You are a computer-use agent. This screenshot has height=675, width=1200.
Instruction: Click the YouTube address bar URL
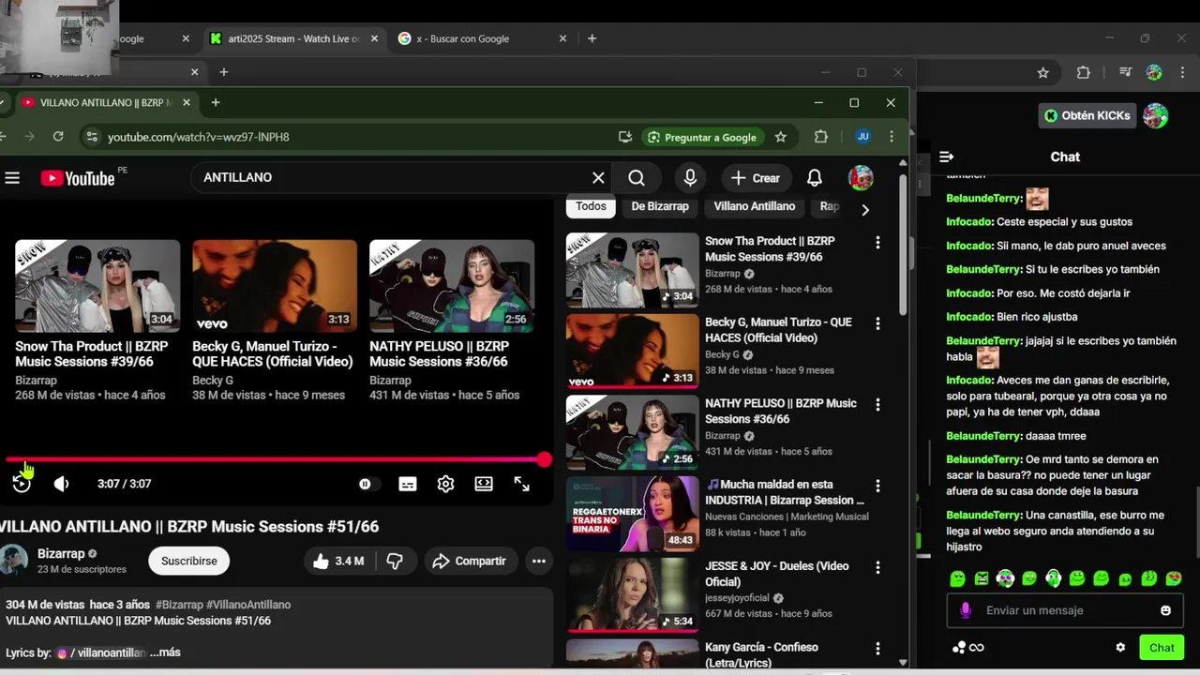[x=199, y=137]
